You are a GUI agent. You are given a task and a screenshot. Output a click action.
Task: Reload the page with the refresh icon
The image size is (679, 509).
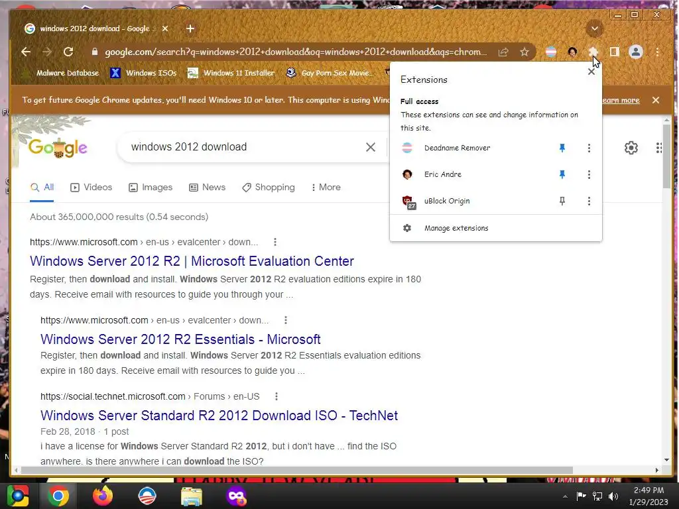coord(68,52)
